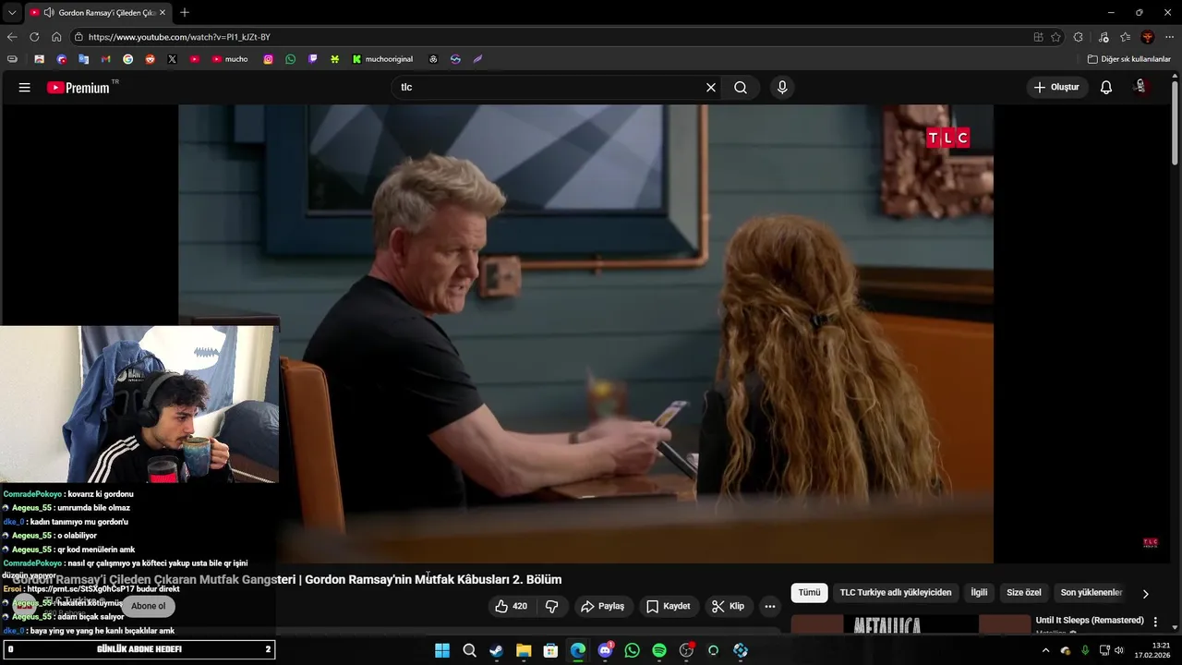1182x665 pixels.
Task: Like the video with thumbs up
Action: pyautogui.click(x=512, y=607)
